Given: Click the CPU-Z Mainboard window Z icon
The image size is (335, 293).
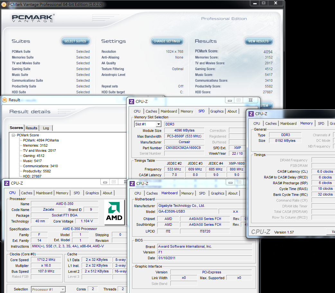Looking at the screenshot, I should click(132, 184).
